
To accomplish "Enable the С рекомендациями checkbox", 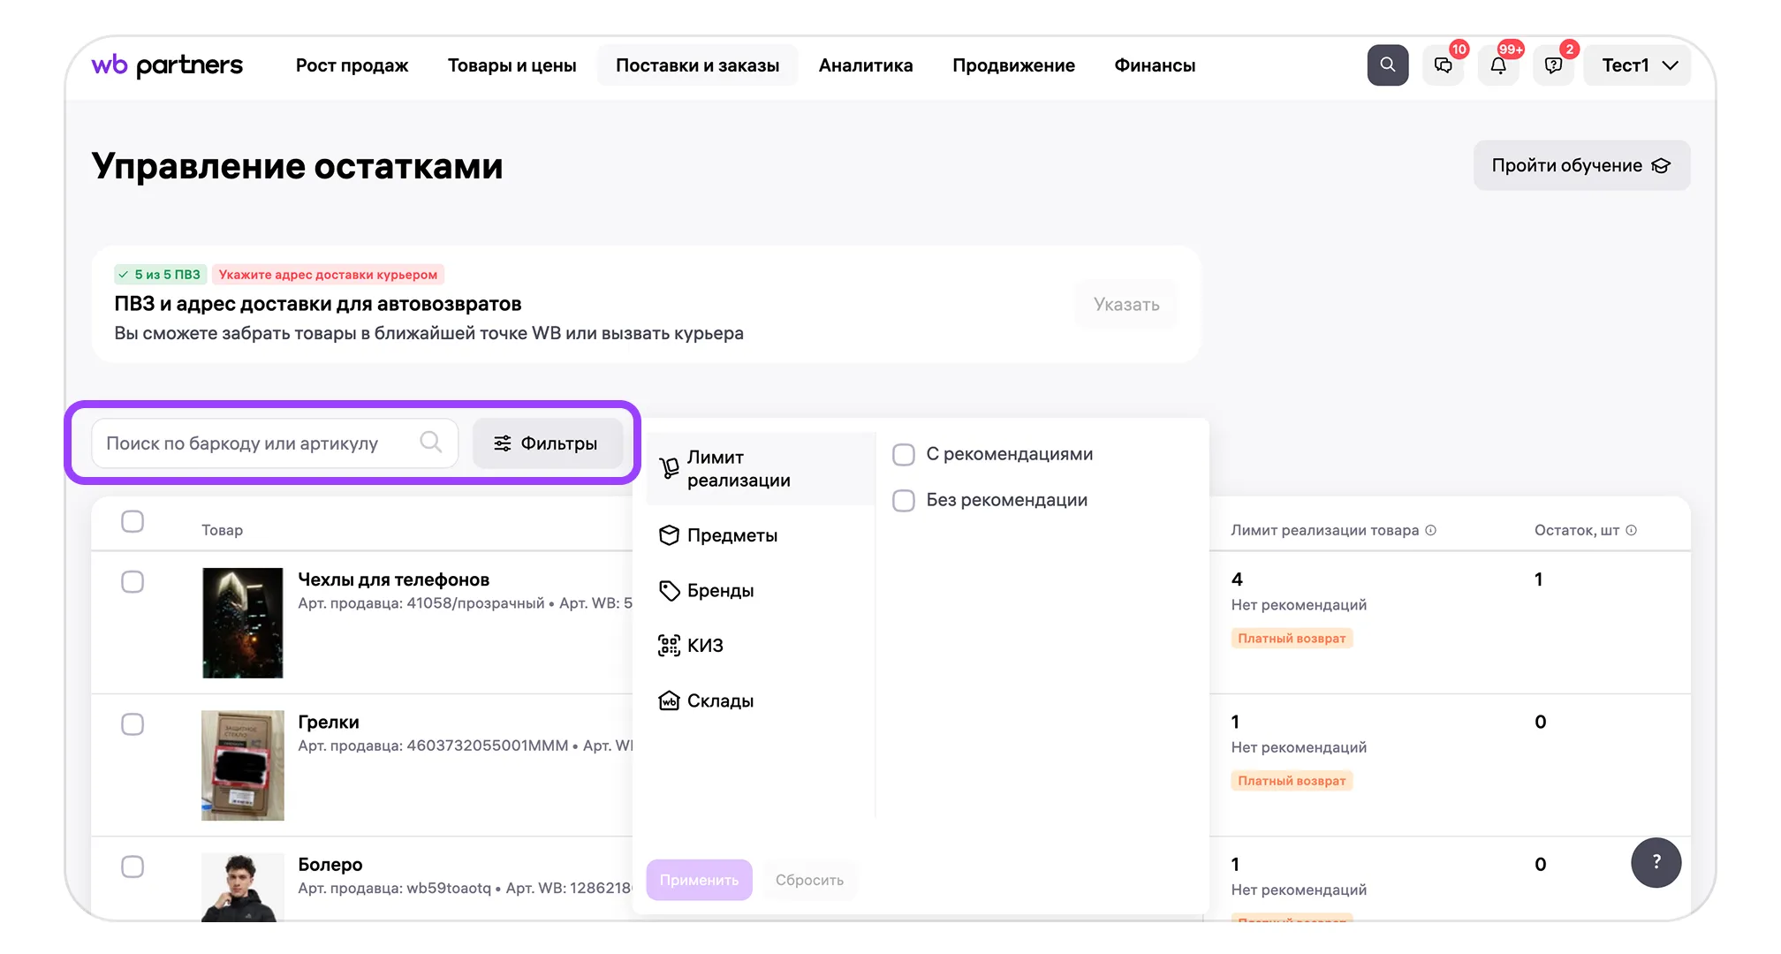I will pyautogui.click(x=903, y=455).
